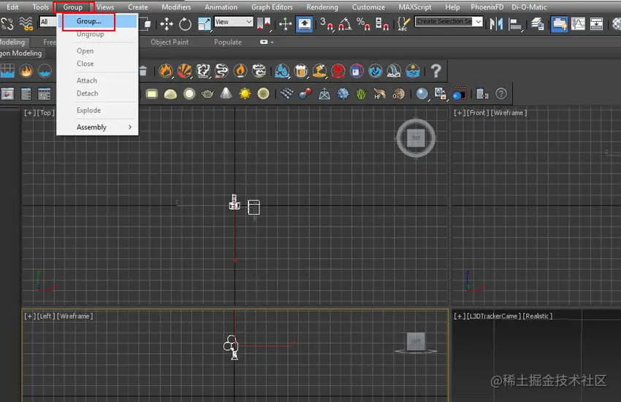Toggle the angle snap button
The height and width of the screenshot is (402, 621).
coord(344,23)
